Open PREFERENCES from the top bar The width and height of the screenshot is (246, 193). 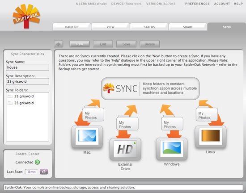(x=197, y=4)
